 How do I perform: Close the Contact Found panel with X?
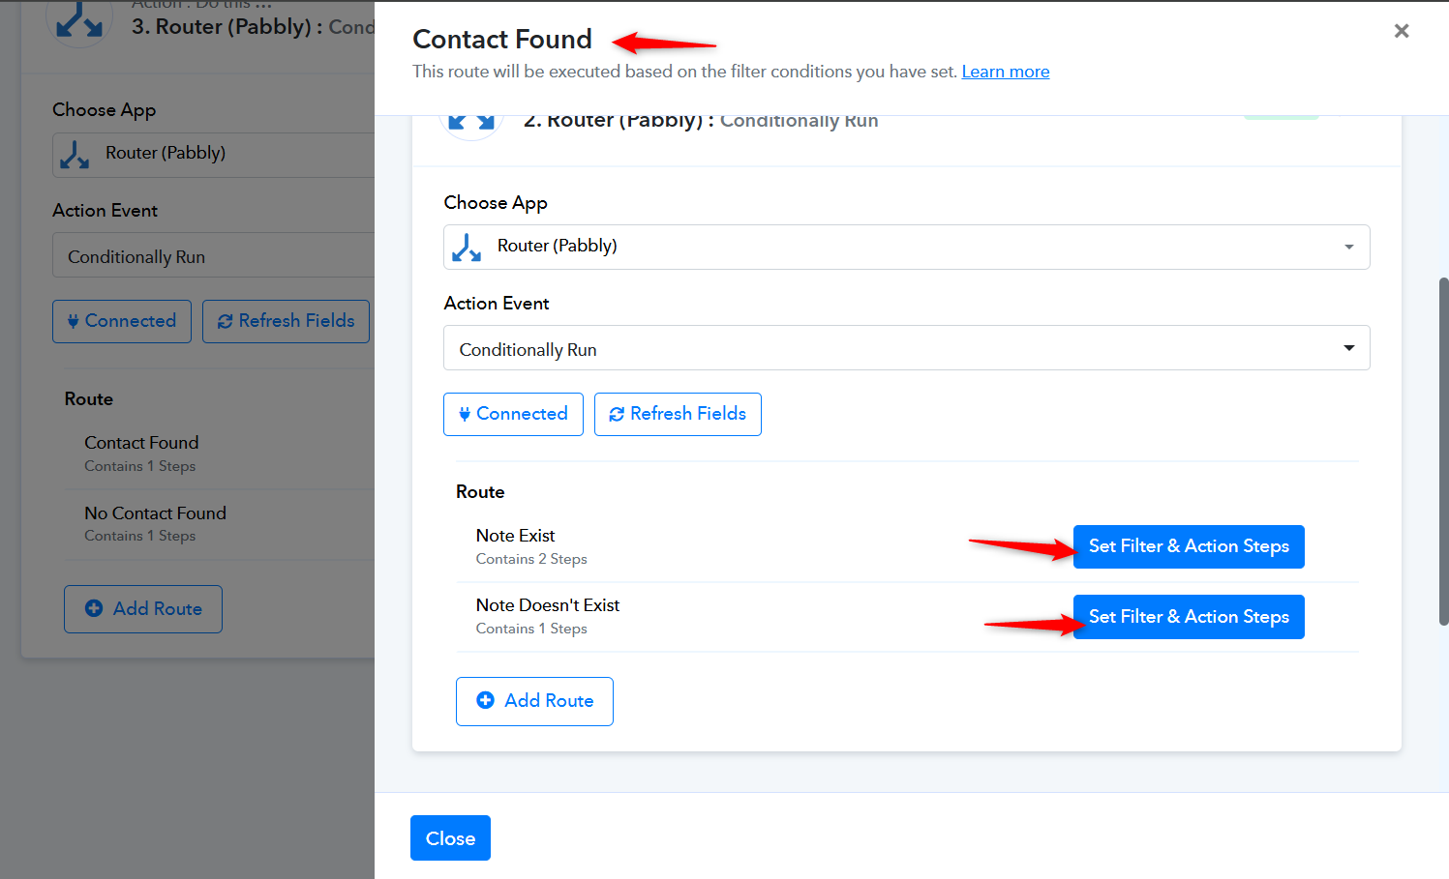coord(1401,31)
